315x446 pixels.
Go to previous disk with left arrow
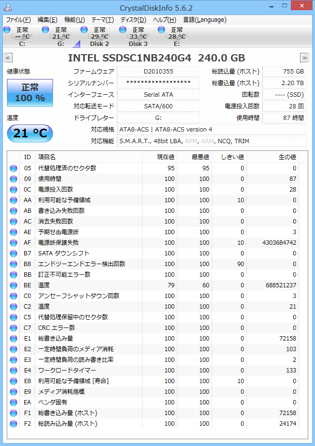[8, 58]
